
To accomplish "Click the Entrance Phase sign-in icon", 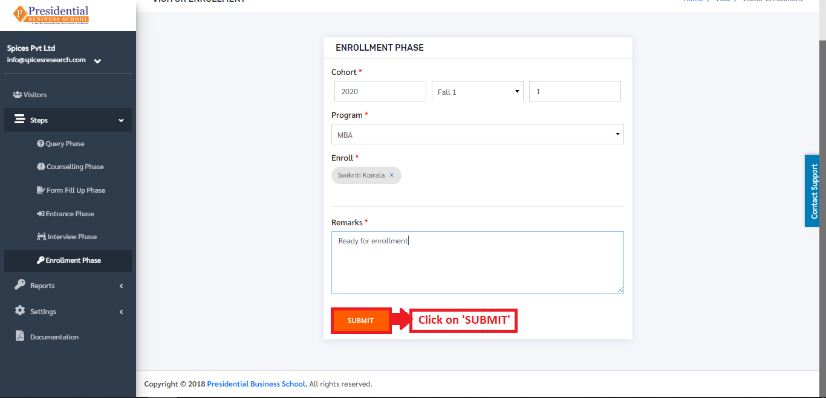I will tap(41, 214).
